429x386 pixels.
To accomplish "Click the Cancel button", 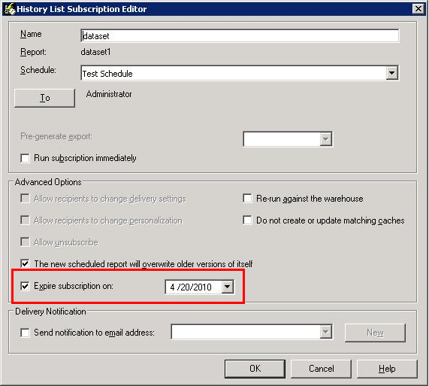I will [x=322, y=369].
